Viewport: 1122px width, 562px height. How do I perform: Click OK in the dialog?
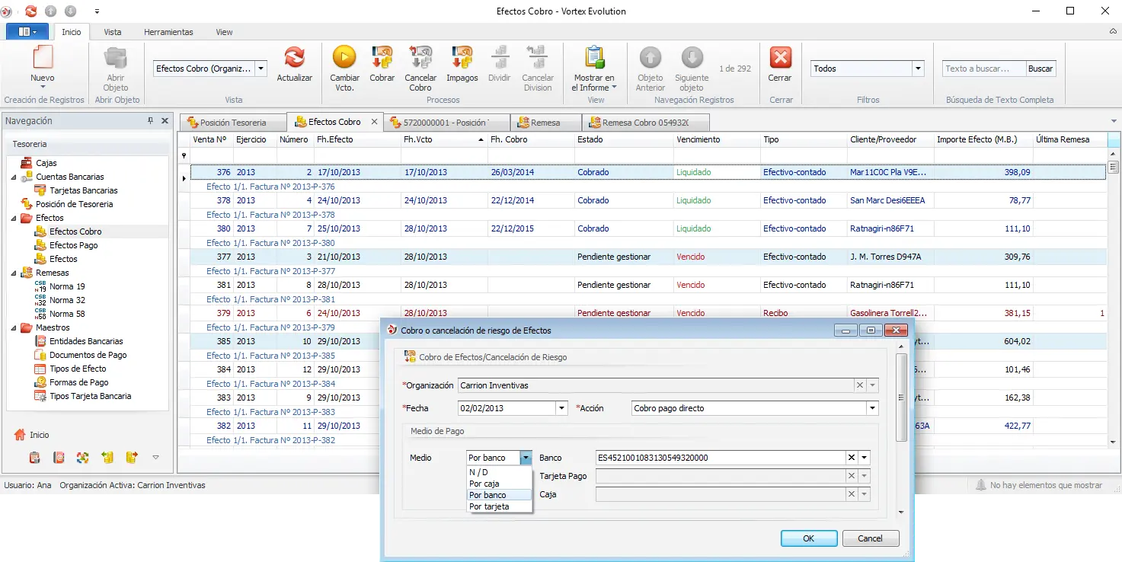tap(809, 538)
